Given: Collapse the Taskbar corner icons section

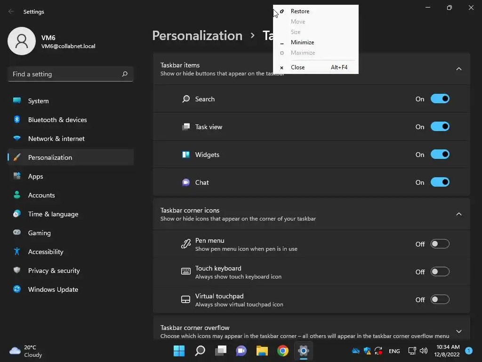Looking at the screenshot, I should point(458,214).
